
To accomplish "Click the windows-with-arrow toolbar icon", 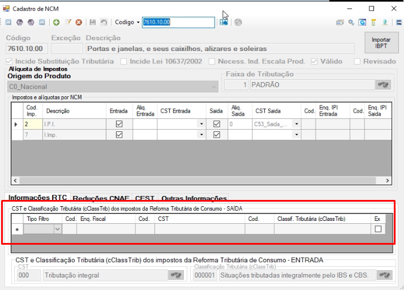I will [340, 23].
